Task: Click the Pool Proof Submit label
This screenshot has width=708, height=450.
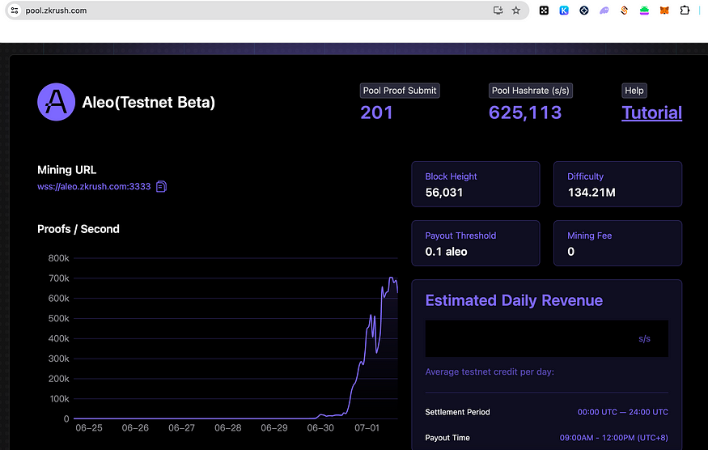Action: coord(400,91)
